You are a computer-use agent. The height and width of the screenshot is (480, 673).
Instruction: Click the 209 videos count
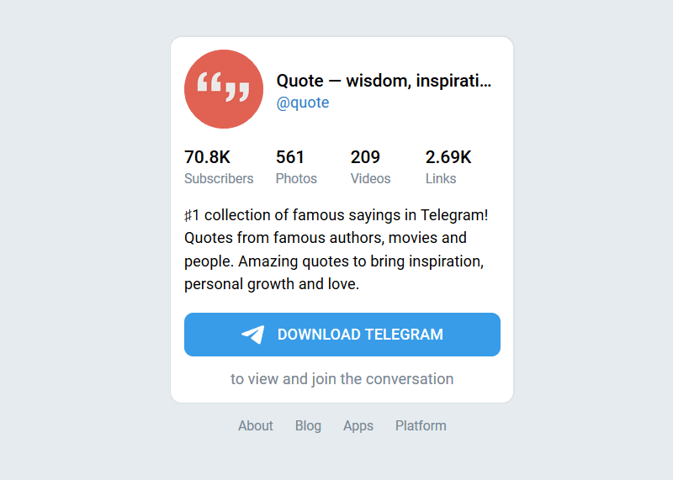click(365, 157)
